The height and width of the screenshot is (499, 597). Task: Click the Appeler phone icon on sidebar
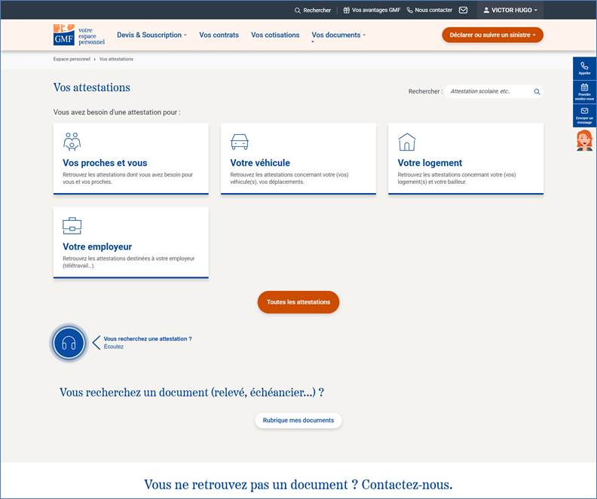pyautogui.click(x=584, y=68)
